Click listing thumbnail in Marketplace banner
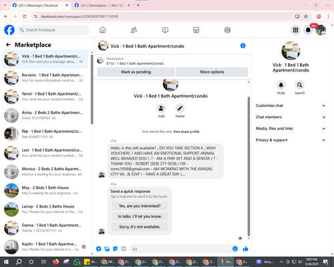 pos(100,61)
